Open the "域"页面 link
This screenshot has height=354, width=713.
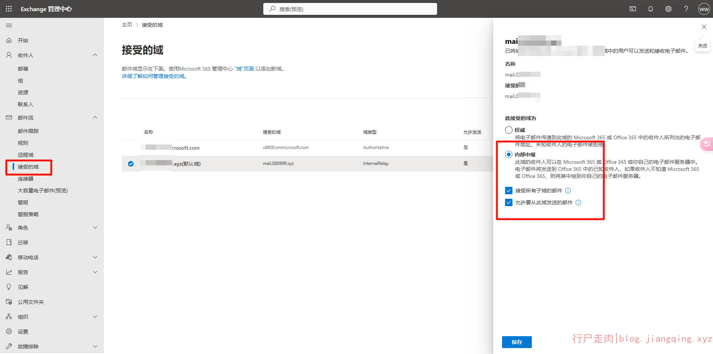coord(244,69)
